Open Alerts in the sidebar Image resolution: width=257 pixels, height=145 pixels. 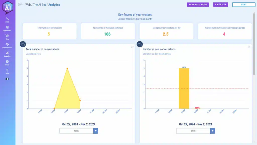click(7, 63)
